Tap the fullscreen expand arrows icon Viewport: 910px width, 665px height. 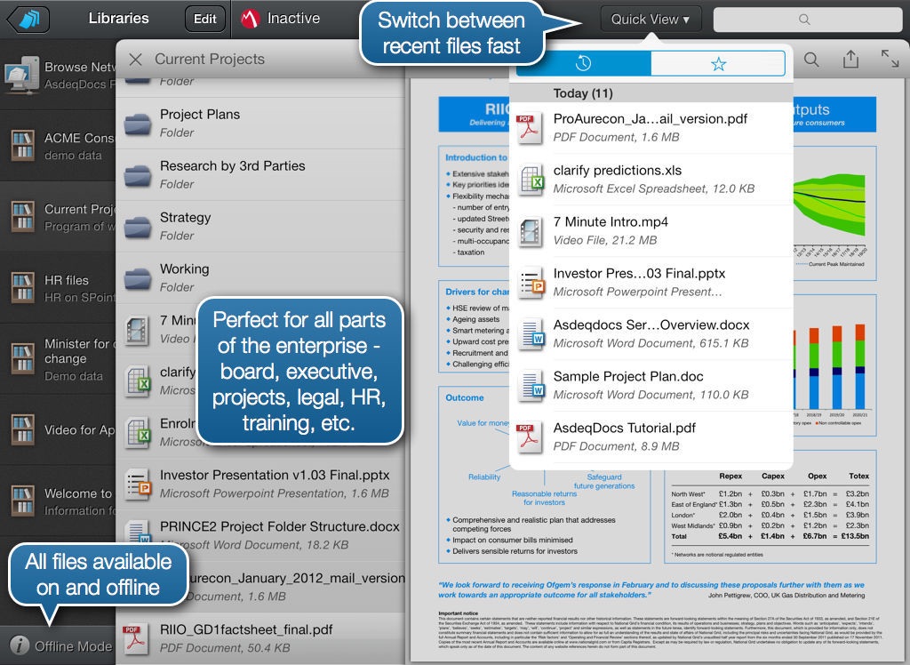click(x=890, y=58)
